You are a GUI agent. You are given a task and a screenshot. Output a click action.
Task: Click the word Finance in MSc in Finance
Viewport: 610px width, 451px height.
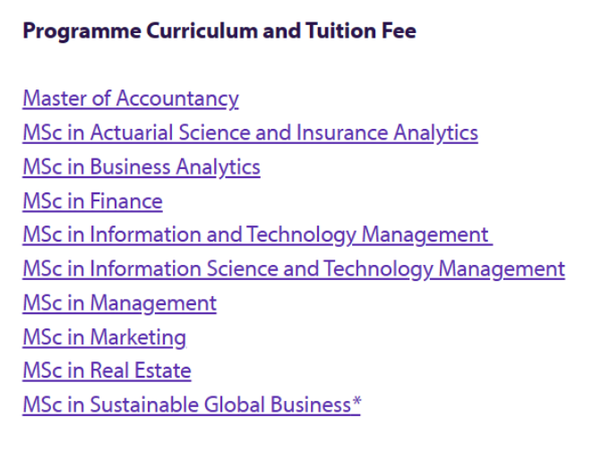point(126,201)
